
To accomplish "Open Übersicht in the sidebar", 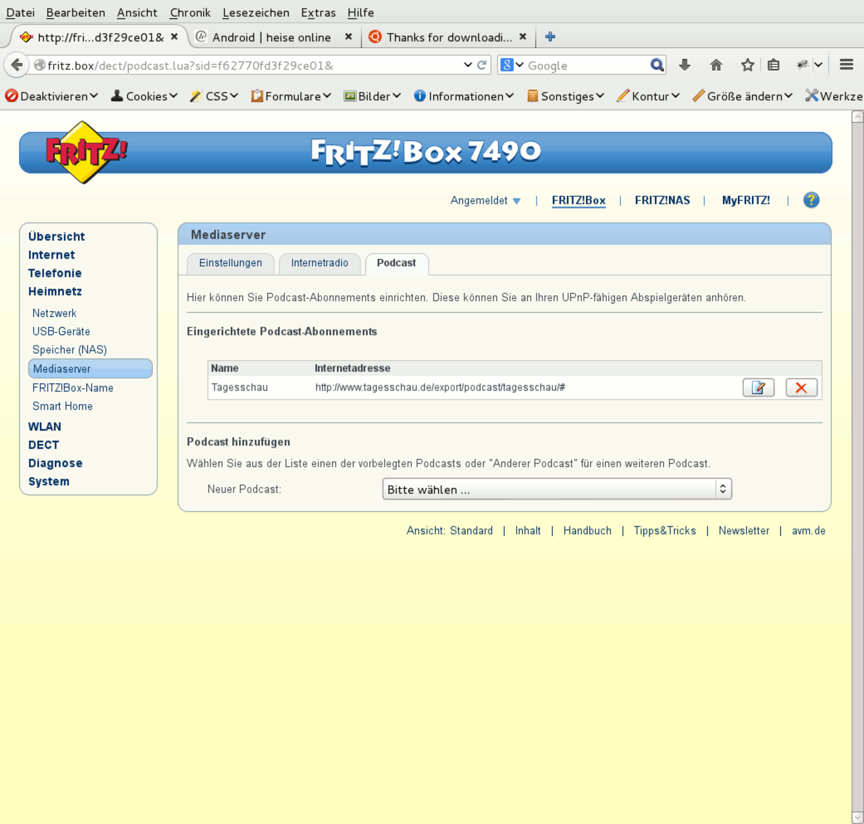I will (57, 237).
